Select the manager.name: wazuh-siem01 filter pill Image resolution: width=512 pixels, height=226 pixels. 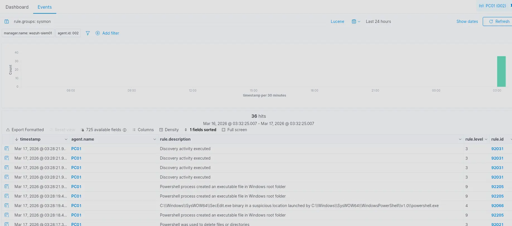tap(28, 33)
